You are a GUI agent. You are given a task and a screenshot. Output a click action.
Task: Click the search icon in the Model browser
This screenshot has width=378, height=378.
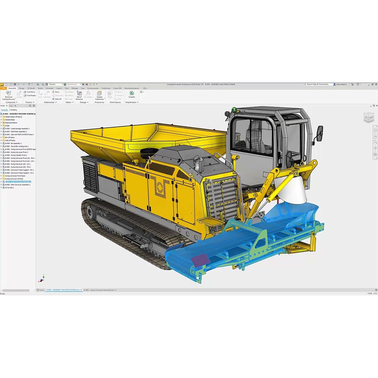coord(30,106)
